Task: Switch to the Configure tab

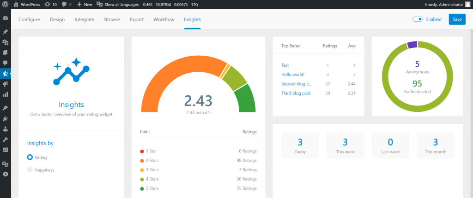Action: click(x=29, y=19)
